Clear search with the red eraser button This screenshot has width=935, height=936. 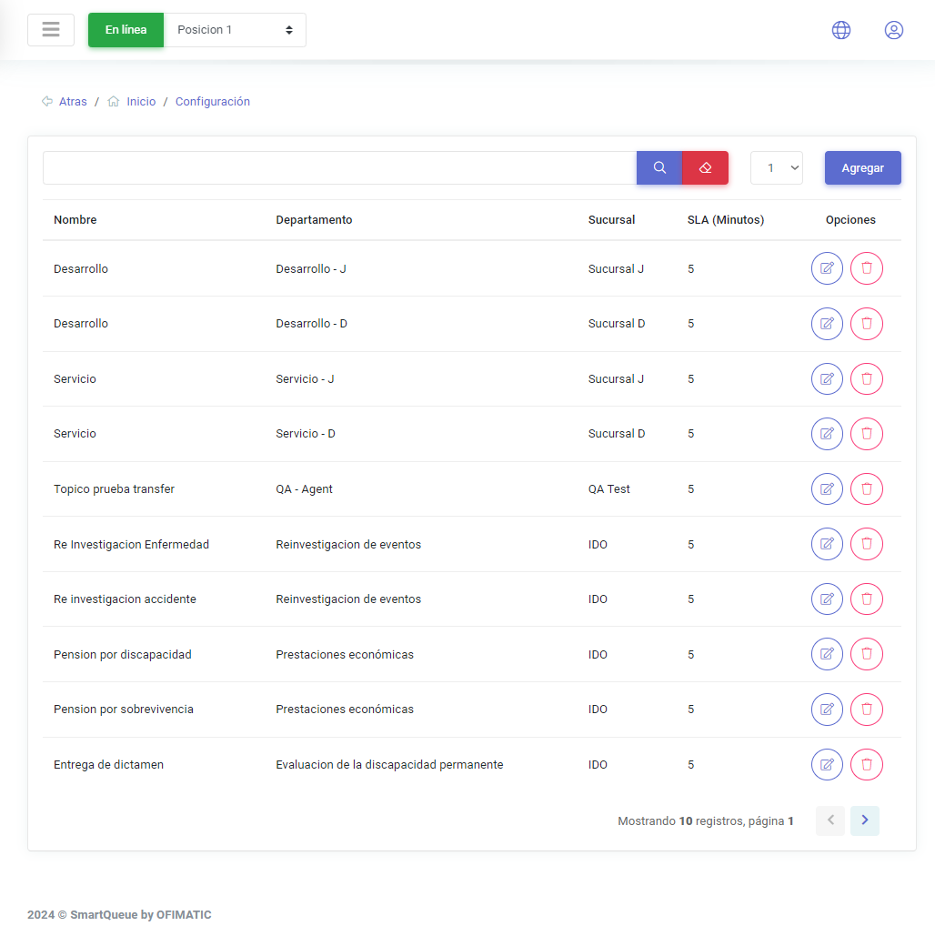point(705,168)
